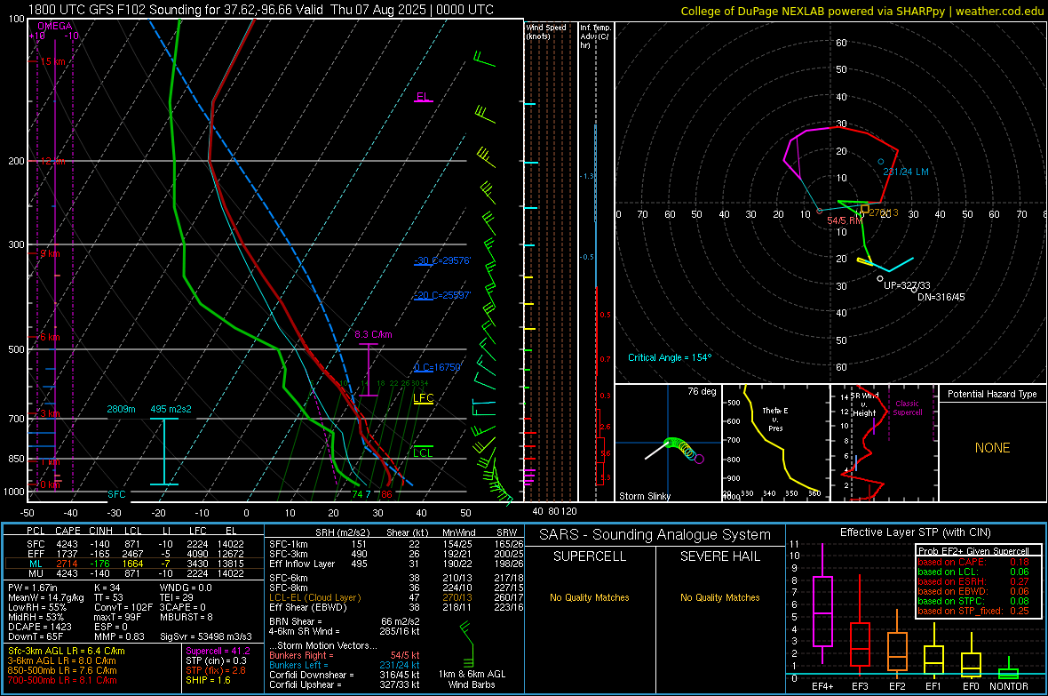Click the Bunkers Right = 54/5 kt line
This screenshot has width=1048, height=696.
tap(345, 655)
